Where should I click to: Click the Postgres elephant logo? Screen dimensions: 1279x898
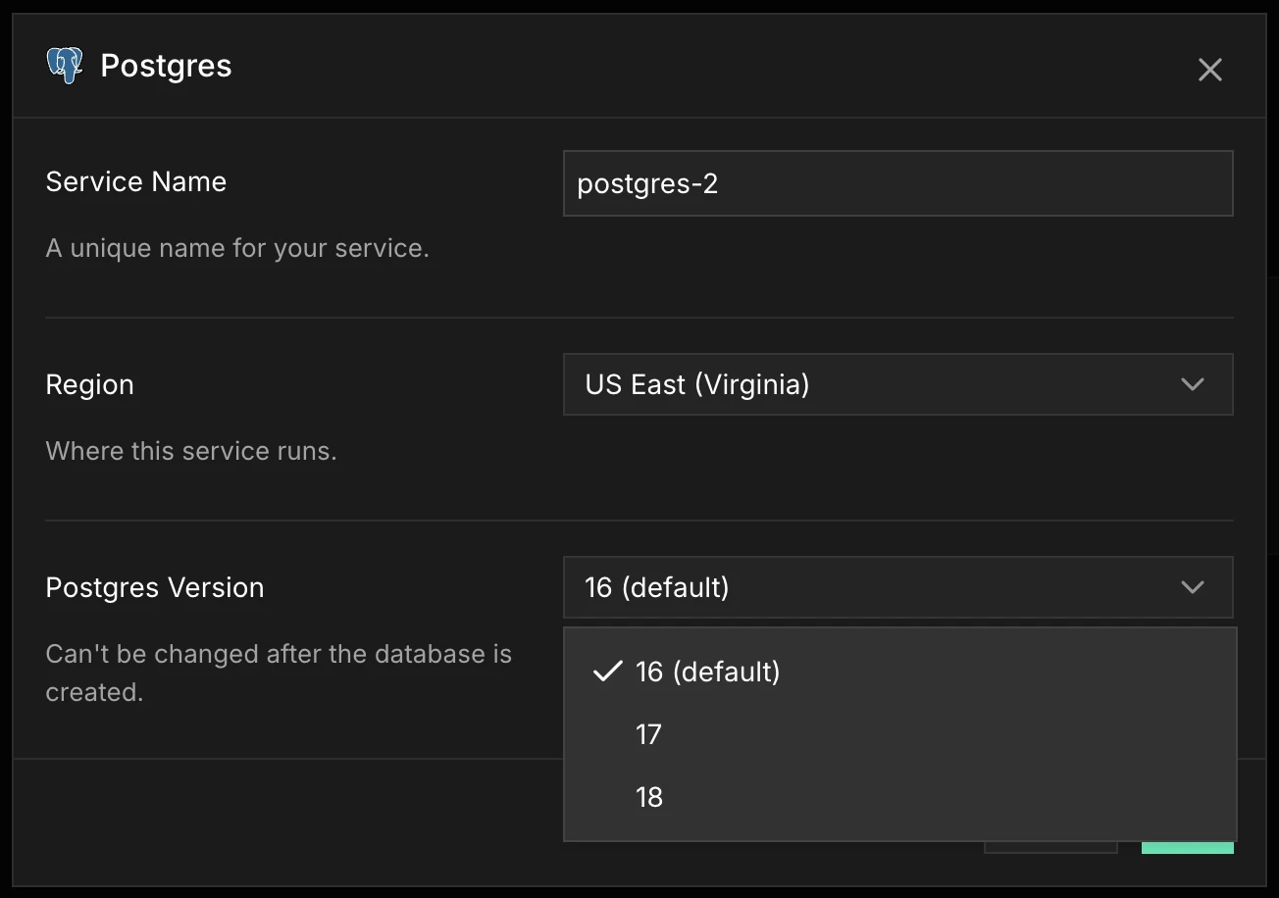pos(65,67)
